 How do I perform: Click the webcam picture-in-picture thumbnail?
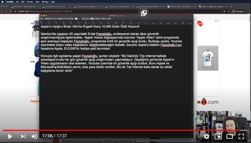[223, 127]
